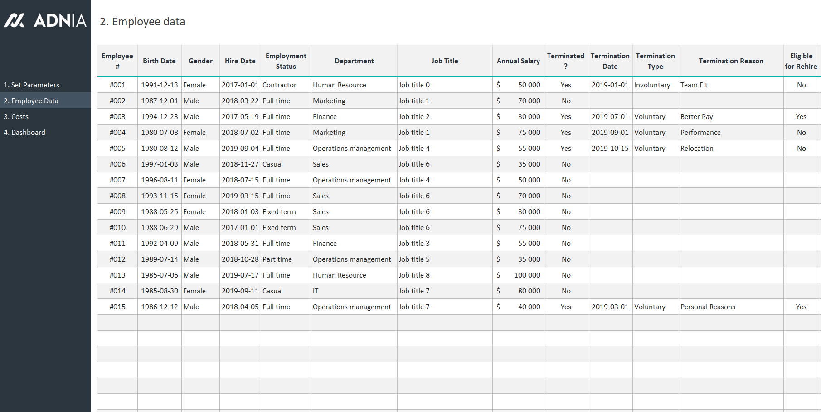This screenshot has width=821, height=412.
Task: Click the Involuntary termination type cell
Action: 652,85
